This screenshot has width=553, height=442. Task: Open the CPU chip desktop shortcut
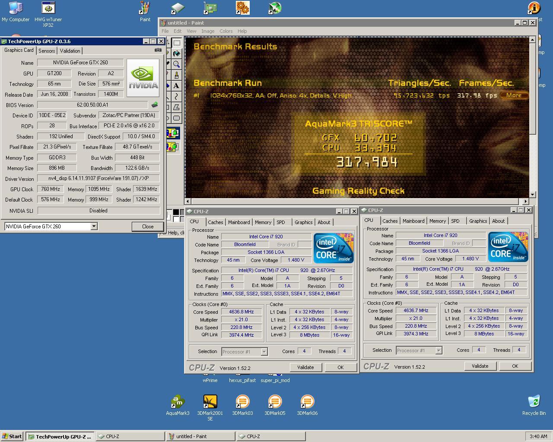(178, 8)
